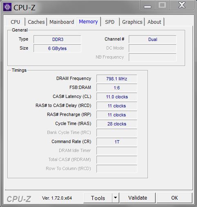Switch to the Graphics tab
Viewport: 197px width, 207px height.
click(x=132, y=22)
